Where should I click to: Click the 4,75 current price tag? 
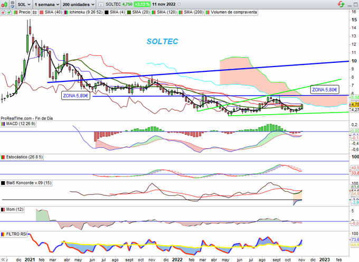click(355, 105)
